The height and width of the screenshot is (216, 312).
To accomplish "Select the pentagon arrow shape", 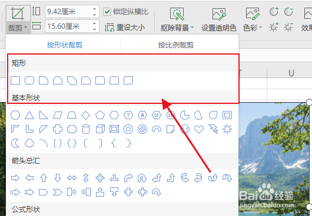I will 44,192.
